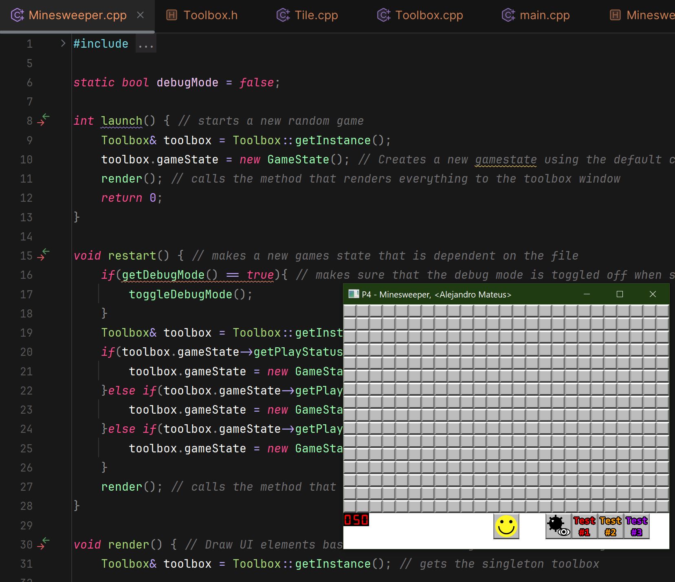Click the underlined gamestate comment word on line 10
Image resolution: width=675 pixels, height=582 pixels.
(506, 159)
